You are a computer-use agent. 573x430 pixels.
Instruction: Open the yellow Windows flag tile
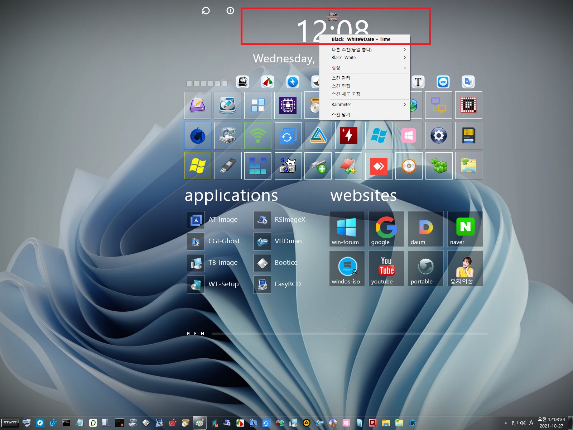(198, 166)
